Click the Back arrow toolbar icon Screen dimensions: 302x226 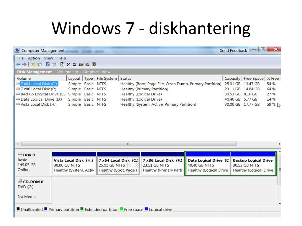coord(18,64)
